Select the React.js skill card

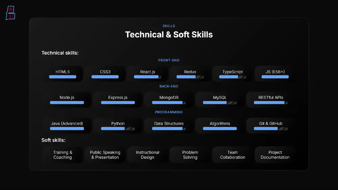click(x=147, y=74)
